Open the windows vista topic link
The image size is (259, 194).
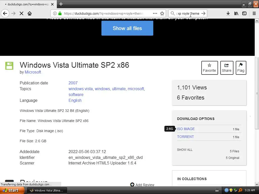81,89
